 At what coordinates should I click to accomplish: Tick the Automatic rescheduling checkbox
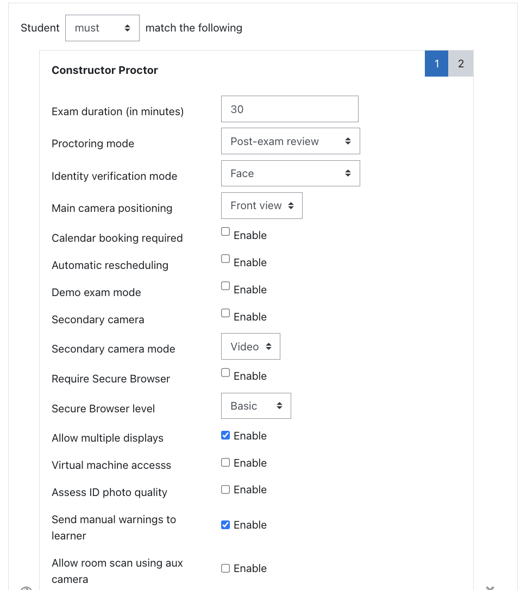tap(225, 259)
